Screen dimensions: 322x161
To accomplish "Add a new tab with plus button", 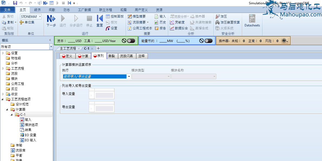I will coord(98,48).
